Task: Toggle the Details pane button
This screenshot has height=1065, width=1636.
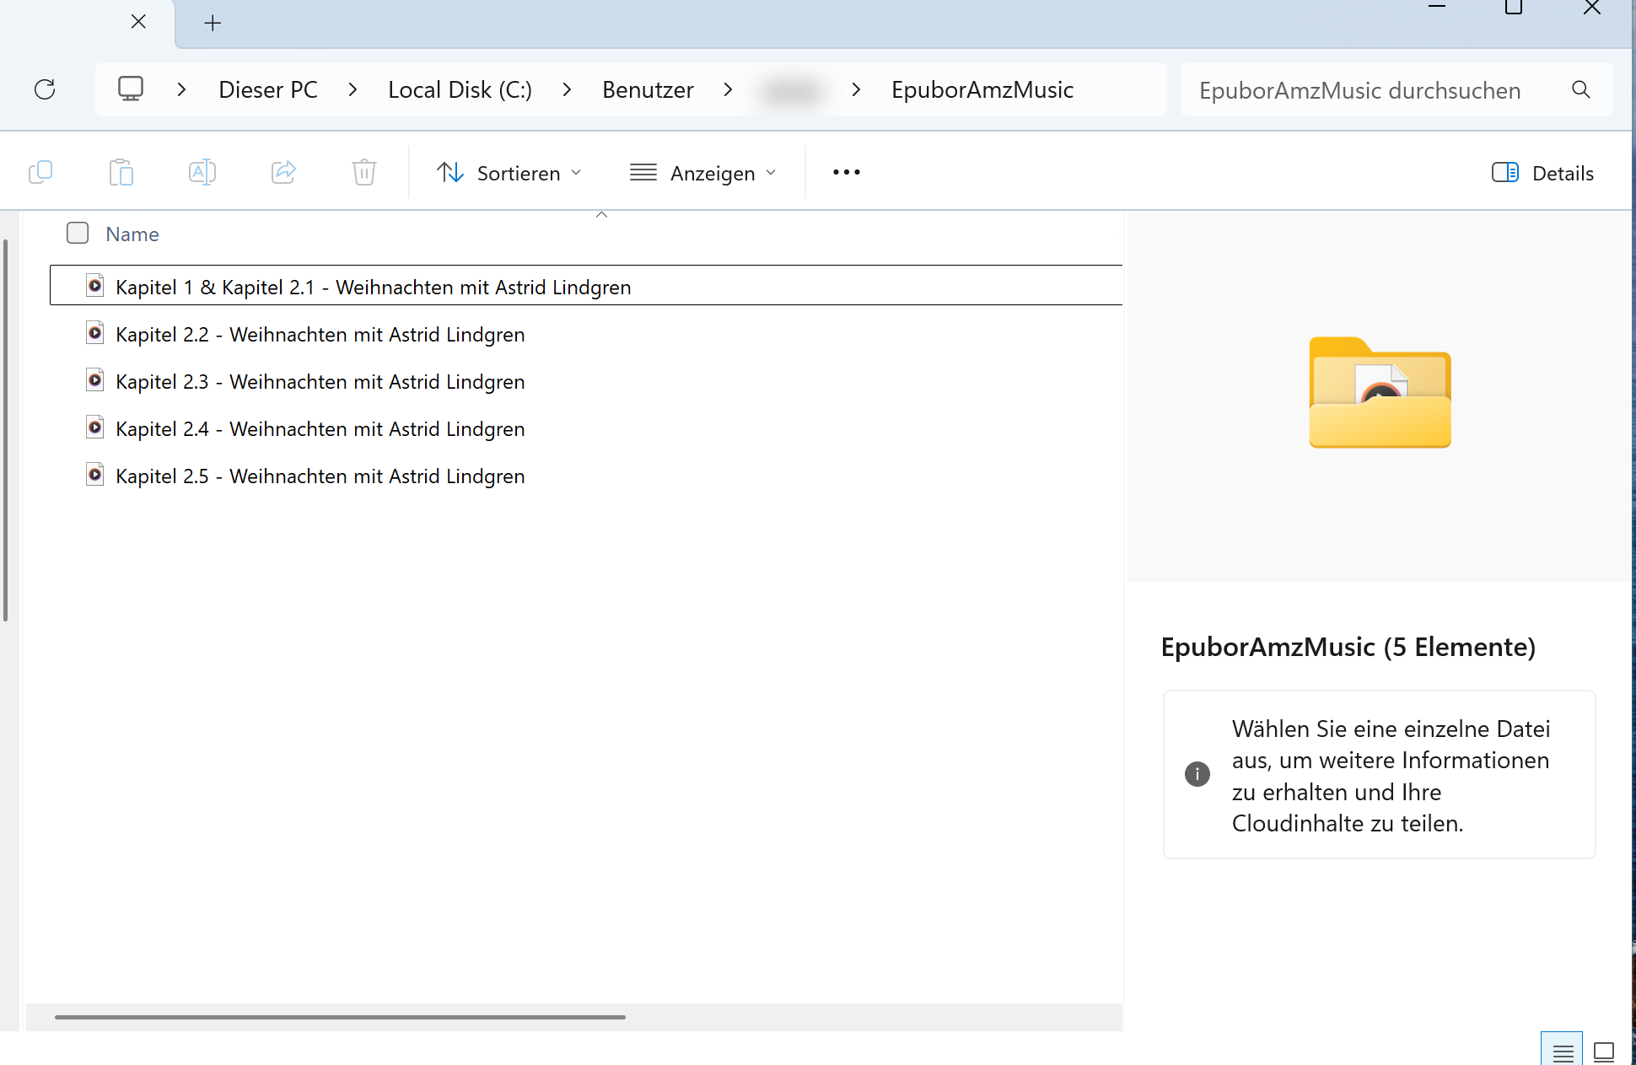Action: coord(1542,173)
